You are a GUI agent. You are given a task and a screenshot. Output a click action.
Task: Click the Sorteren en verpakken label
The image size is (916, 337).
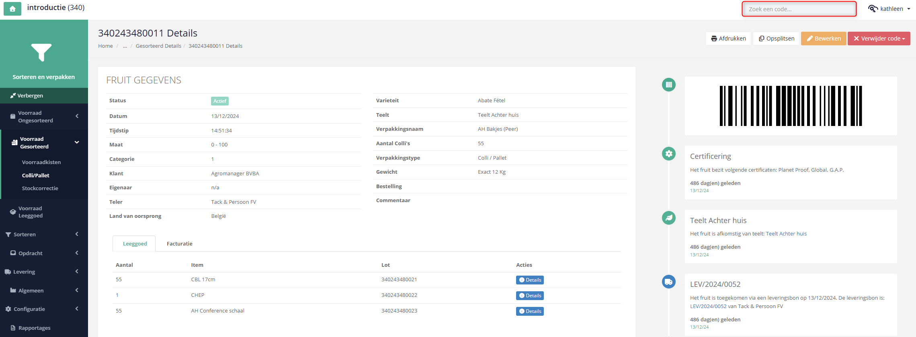[44, 77]
